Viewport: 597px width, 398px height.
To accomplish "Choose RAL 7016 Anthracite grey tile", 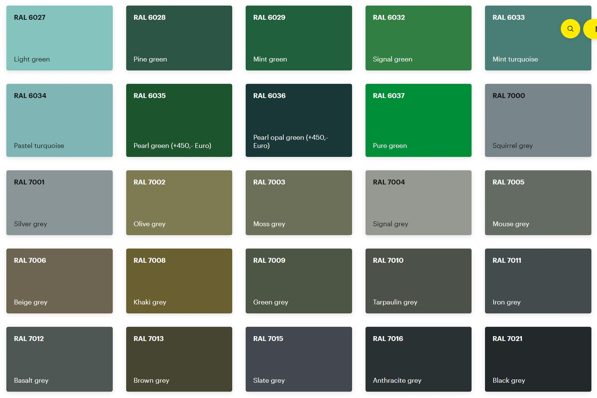I will tap(418, 359).
